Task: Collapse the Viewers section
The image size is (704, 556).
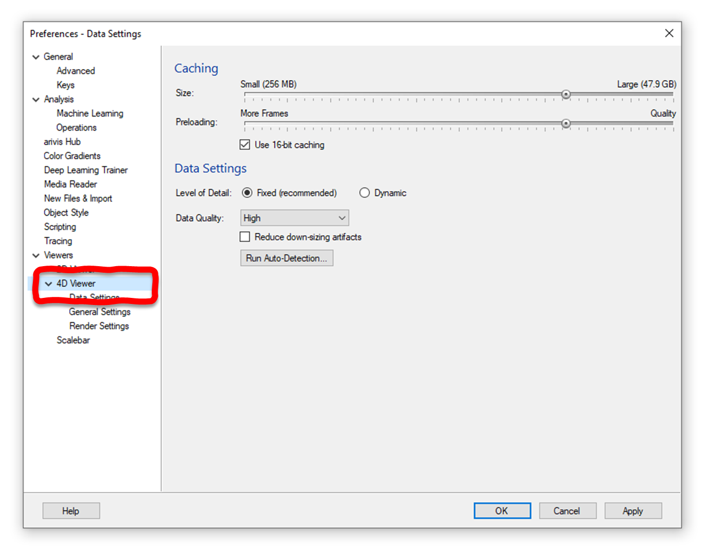Action: click(x=36, y=255)
